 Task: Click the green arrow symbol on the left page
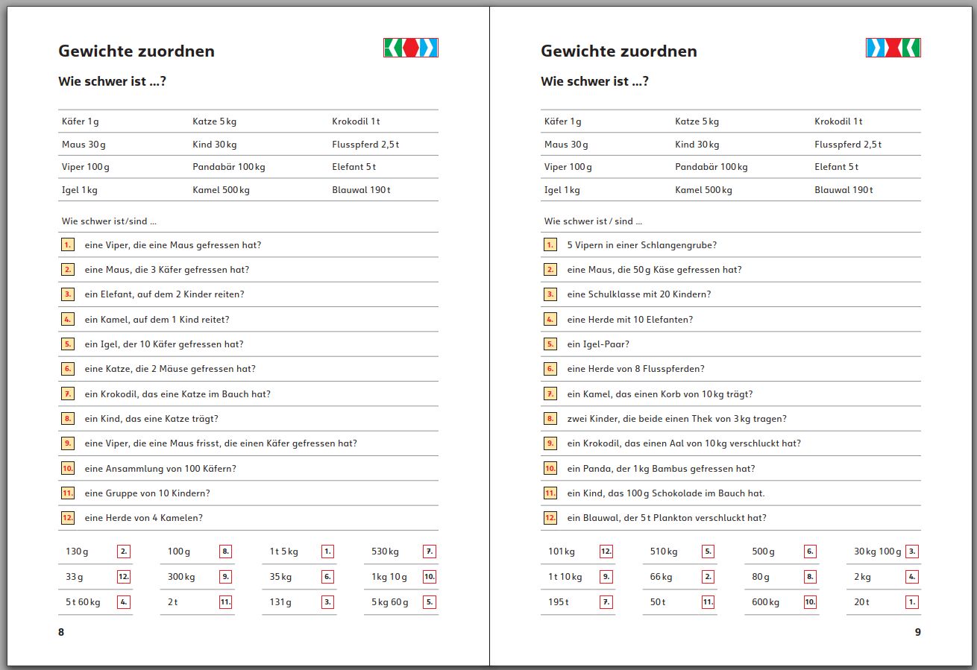392,48
